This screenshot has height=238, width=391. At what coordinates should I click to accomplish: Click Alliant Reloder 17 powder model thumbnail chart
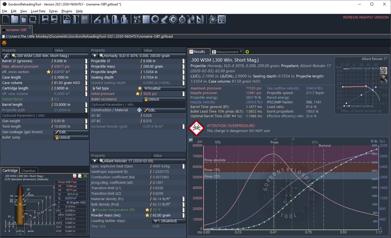(361, 85)
